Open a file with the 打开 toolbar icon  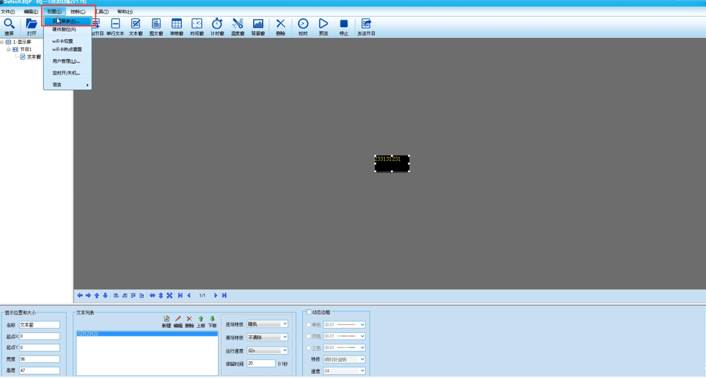(x=31, y=26)
